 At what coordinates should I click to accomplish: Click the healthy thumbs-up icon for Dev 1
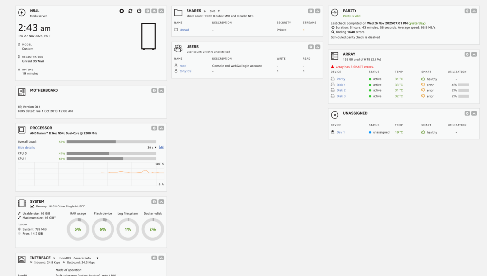[x=423, y=132]
